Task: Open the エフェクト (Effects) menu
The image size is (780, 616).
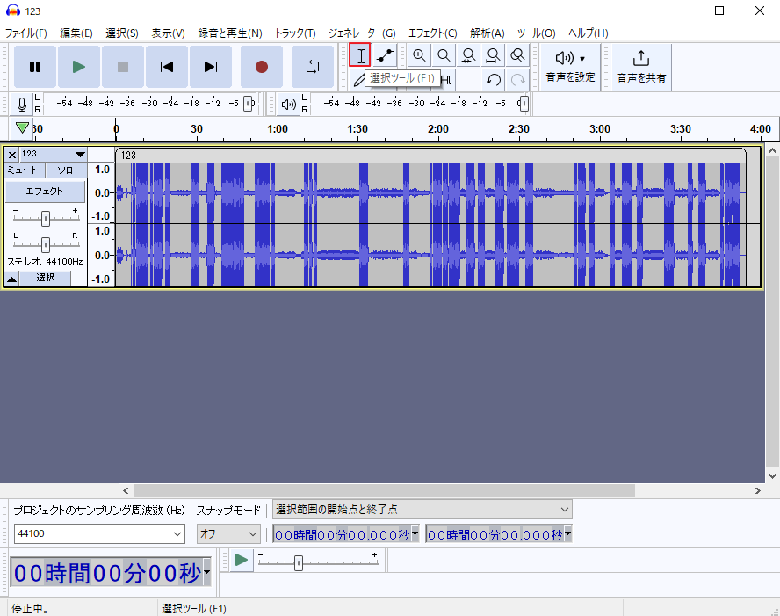Action: 432,33
